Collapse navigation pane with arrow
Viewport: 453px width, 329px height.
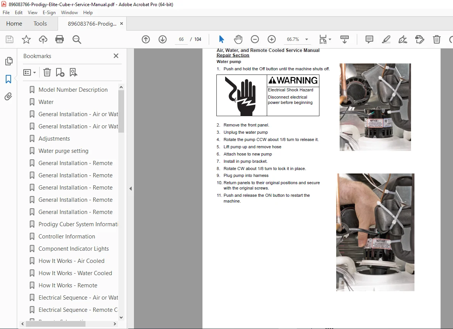click(x=131, y=189)
